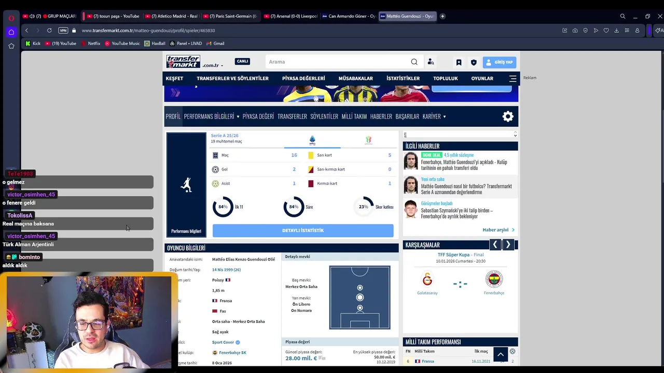Click the Galatasaray club crest
Screen dimensions: 664x373
click(x=427, y=280)
